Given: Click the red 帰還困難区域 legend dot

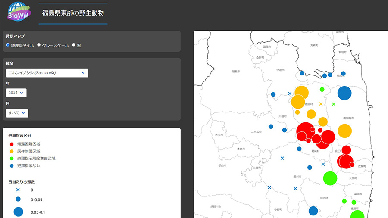Looking at the screenshot, I should click(11, 144).
